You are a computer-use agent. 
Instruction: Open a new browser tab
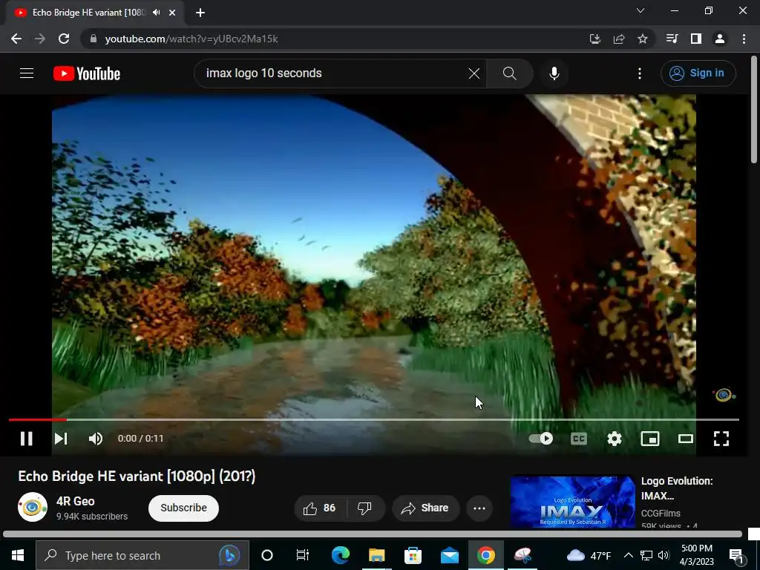200,13
